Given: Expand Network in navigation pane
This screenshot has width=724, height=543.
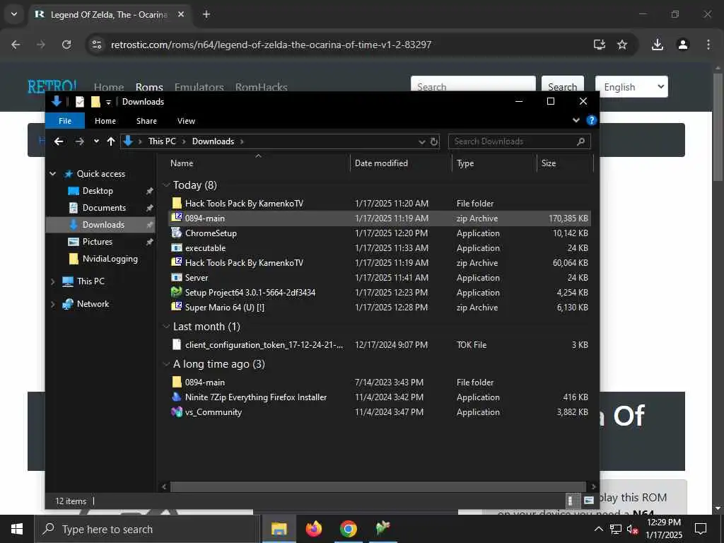Looking at the screenshot, I should point(52,304).
